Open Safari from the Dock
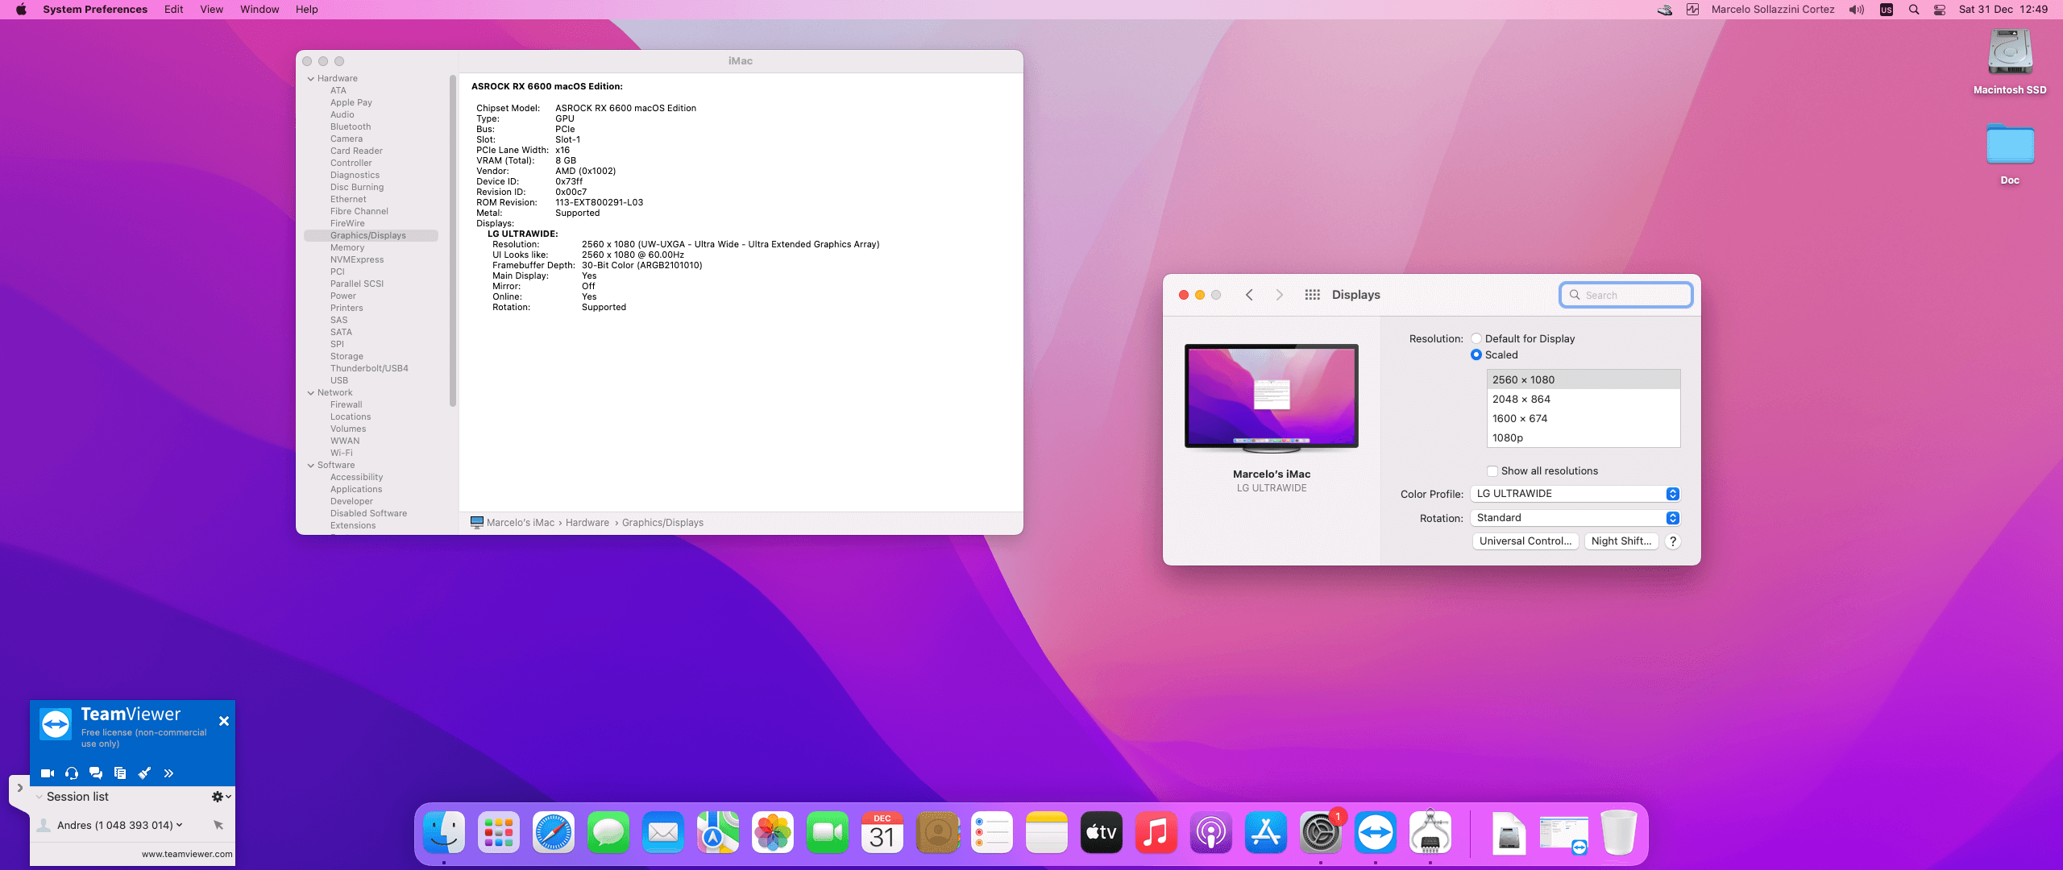Screen dimensions: 2063x870 pyautogui.click(x=554, y=833)
